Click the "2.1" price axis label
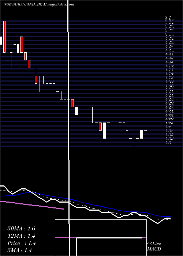The image size is (183, 256). pos(168,18)
